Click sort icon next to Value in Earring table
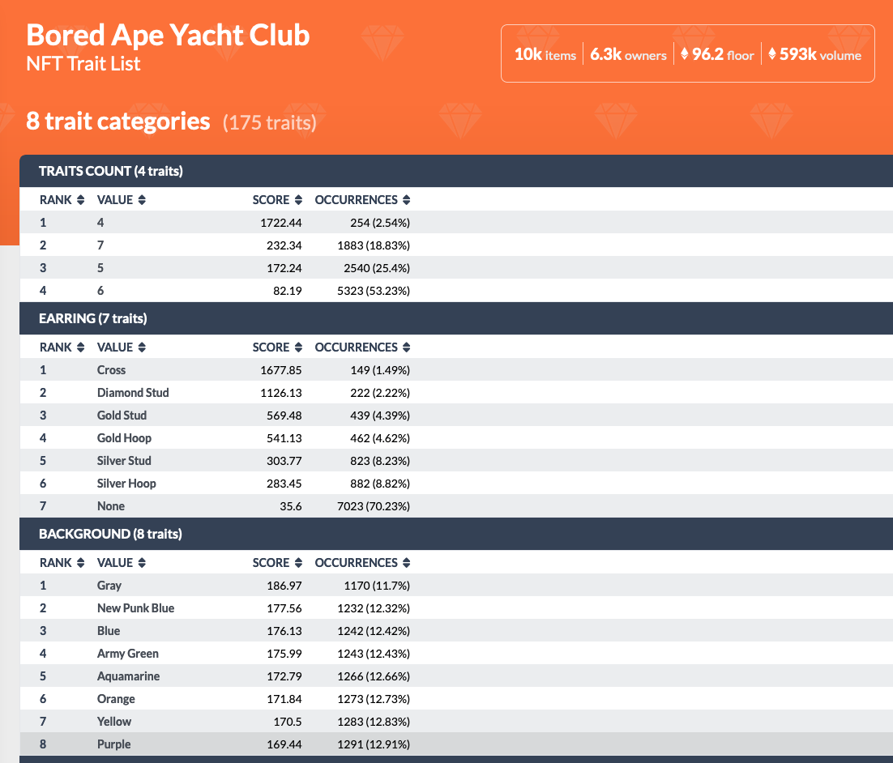 click(142, 347)
